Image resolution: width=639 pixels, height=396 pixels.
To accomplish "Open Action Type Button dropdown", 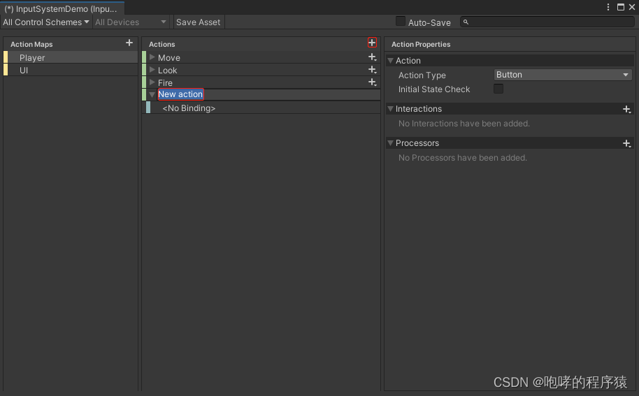I will [x=563, y=75].
